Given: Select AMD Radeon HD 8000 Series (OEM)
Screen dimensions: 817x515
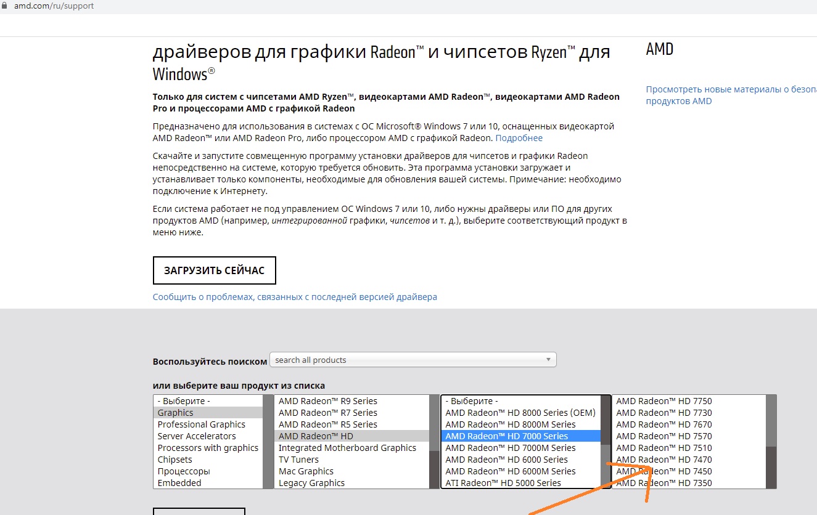Looking at the screenshot, I should point(521,413).
